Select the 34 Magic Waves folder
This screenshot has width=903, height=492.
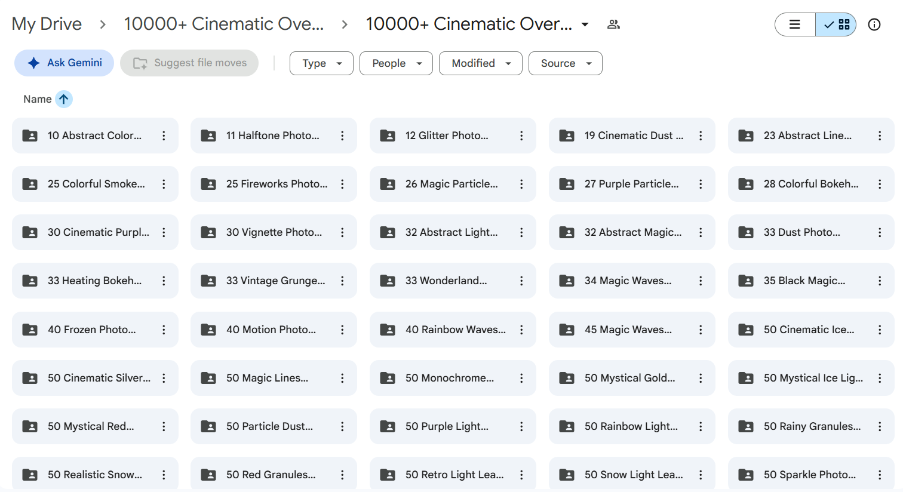pos(632,281)
